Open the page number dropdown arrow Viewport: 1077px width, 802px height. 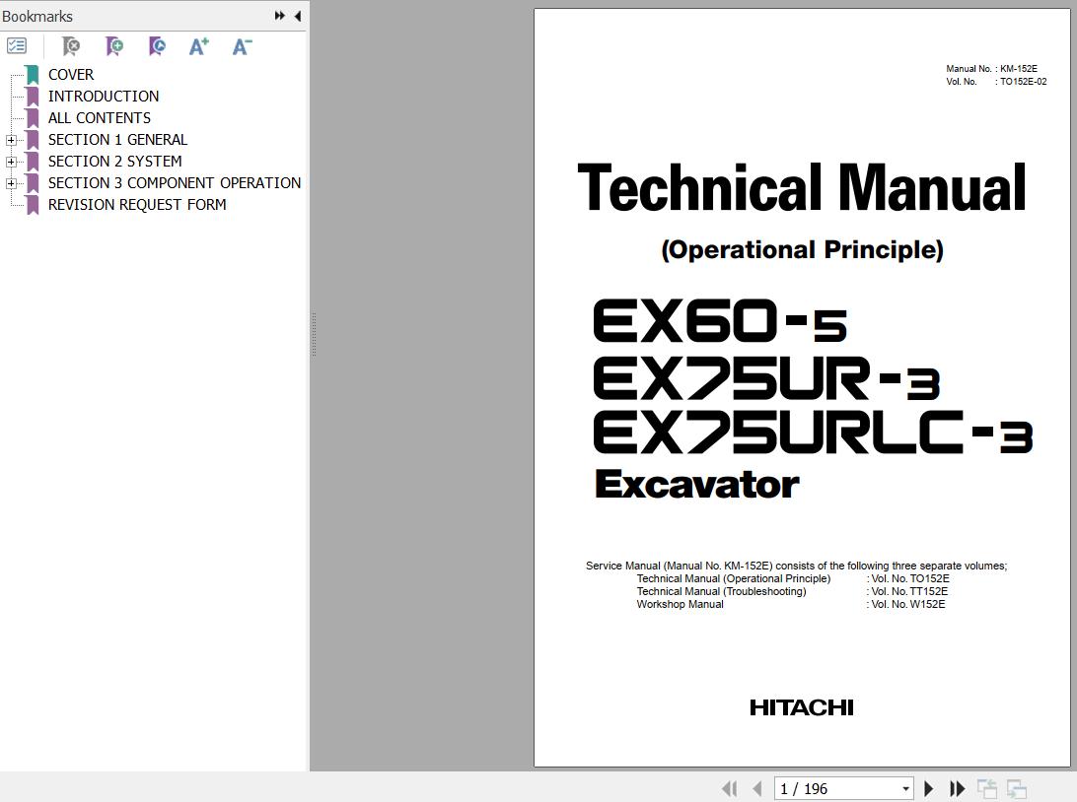(906, 789)
